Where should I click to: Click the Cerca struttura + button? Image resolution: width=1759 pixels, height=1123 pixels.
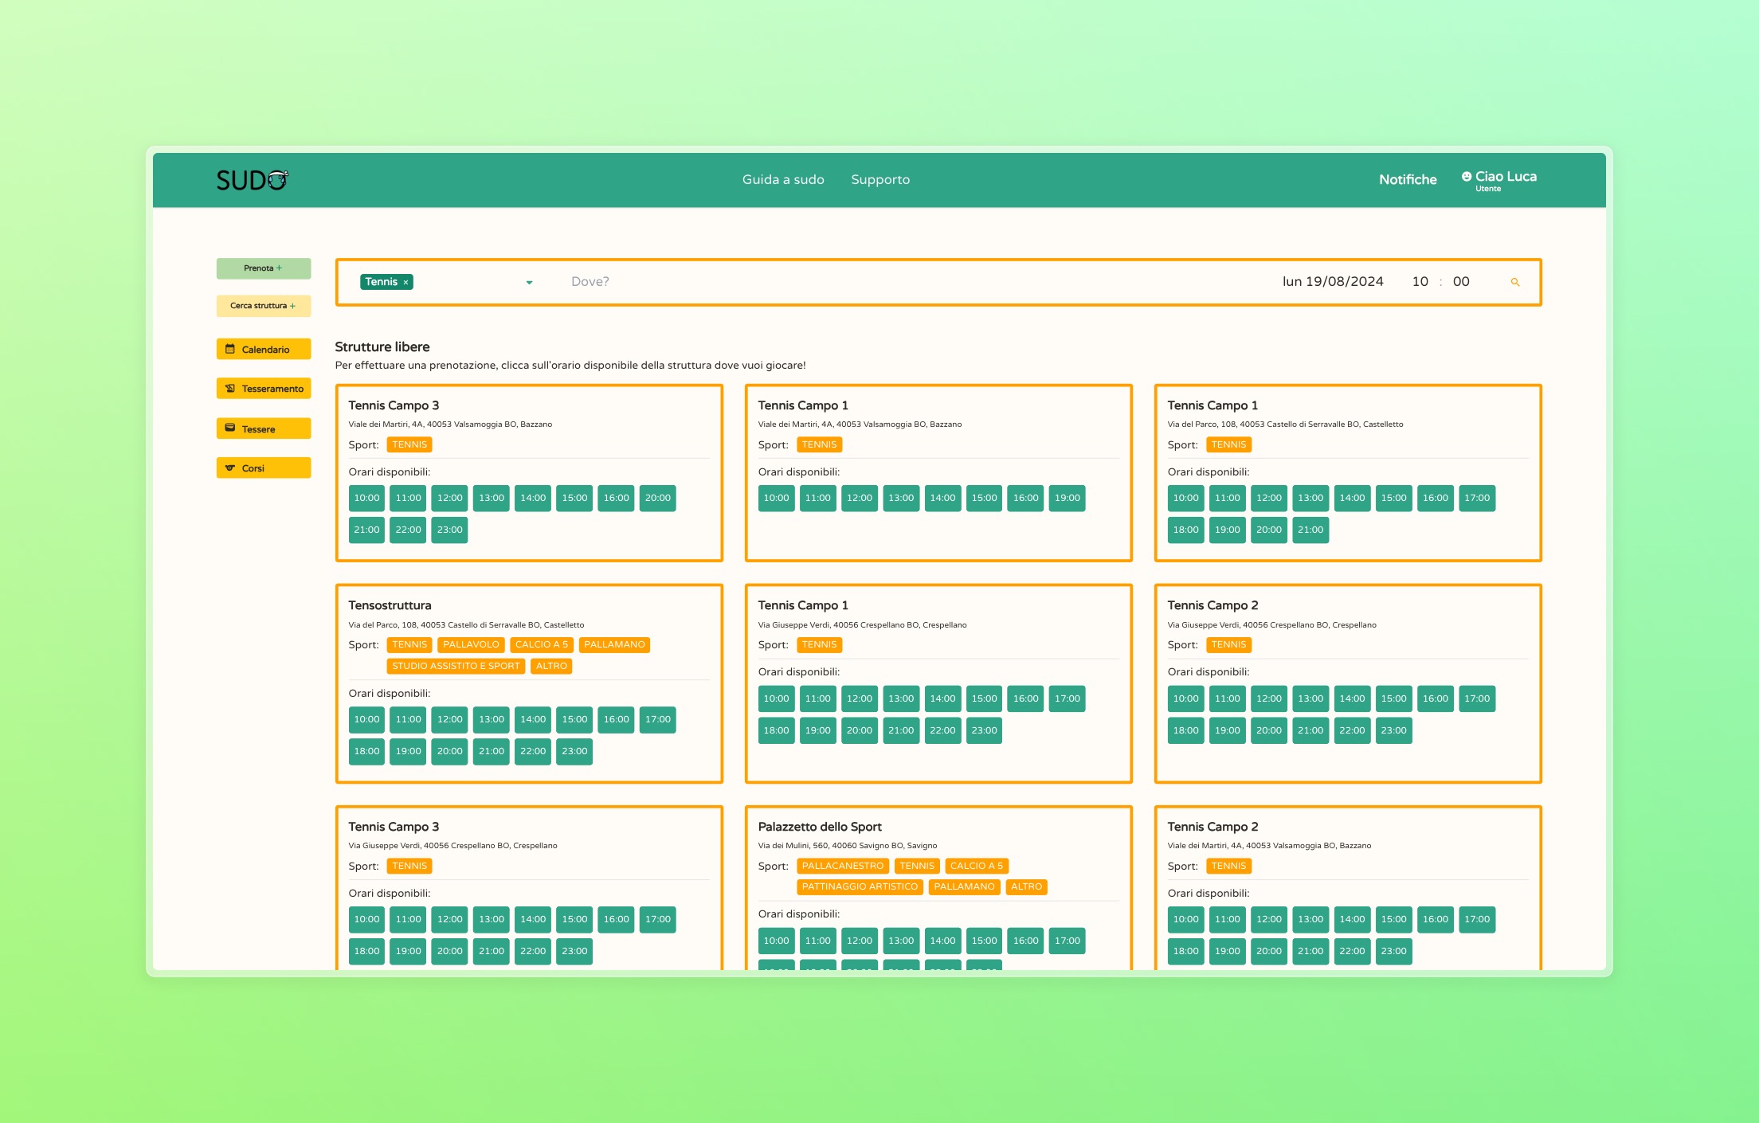tap(264, 306)
